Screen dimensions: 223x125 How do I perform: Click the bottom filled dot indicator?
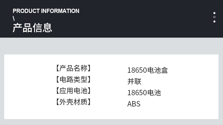coord(214,21)
